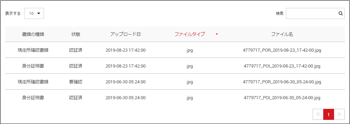Viewport: 350px width, 124px height.
Task: Open the 表示する entries-per-page dropdown
Action: 34,13
